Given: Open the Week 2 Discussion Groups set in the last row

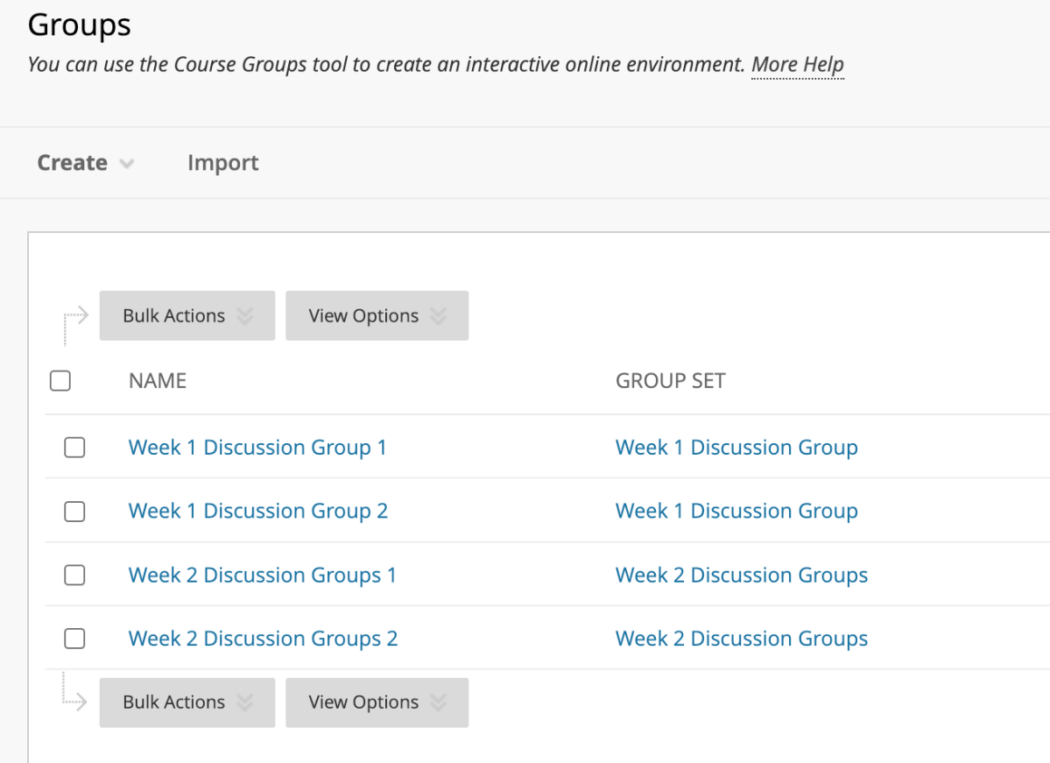Looking at the screenshot, I should click(x=741, y=639).
